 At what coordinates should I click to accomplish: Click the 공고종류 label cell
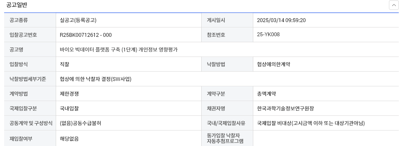point(30,20)
